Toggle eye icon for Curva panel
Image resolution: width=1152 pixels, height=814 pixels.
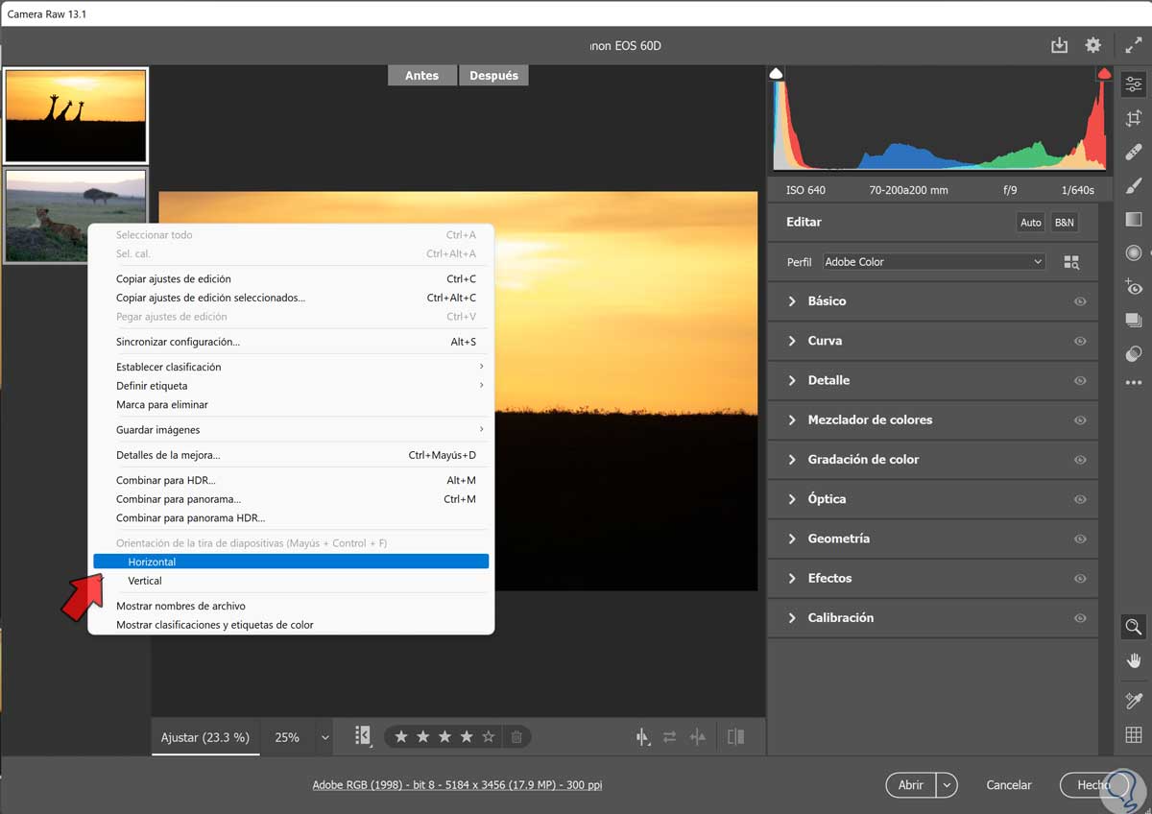click(x=1080, y=341)
